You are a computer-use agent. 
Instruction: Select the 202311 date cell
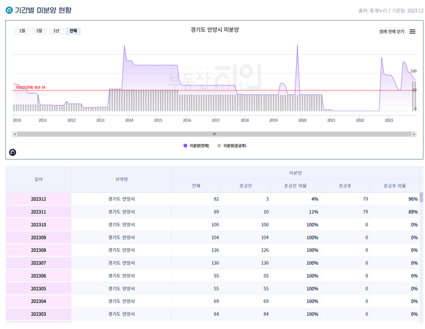pos(39,212)
